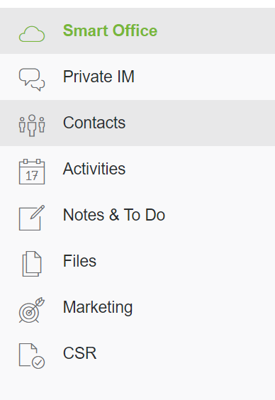Click the Smart Office header row
Viewport: 275px width, 400px height.
pyautogui.click(x=137, y=31)
